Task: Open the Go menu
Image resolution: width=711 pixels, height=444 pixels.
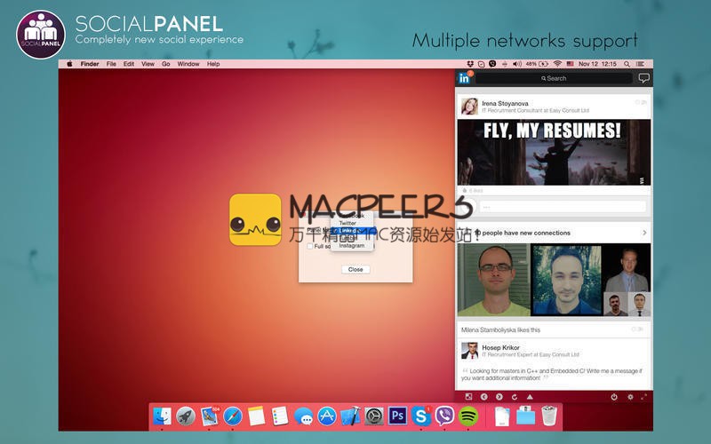Action: [x=166, y=64]
